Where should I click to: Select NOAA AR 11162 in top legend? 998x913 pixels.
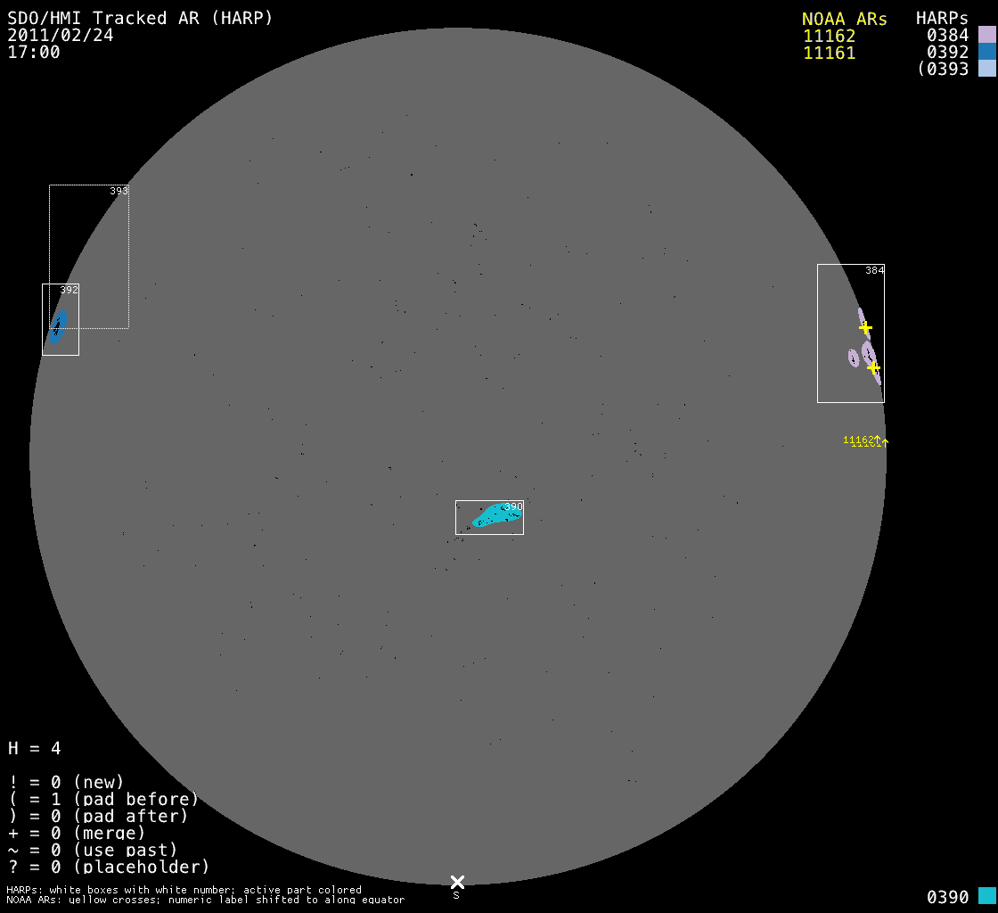coord(829,36)
